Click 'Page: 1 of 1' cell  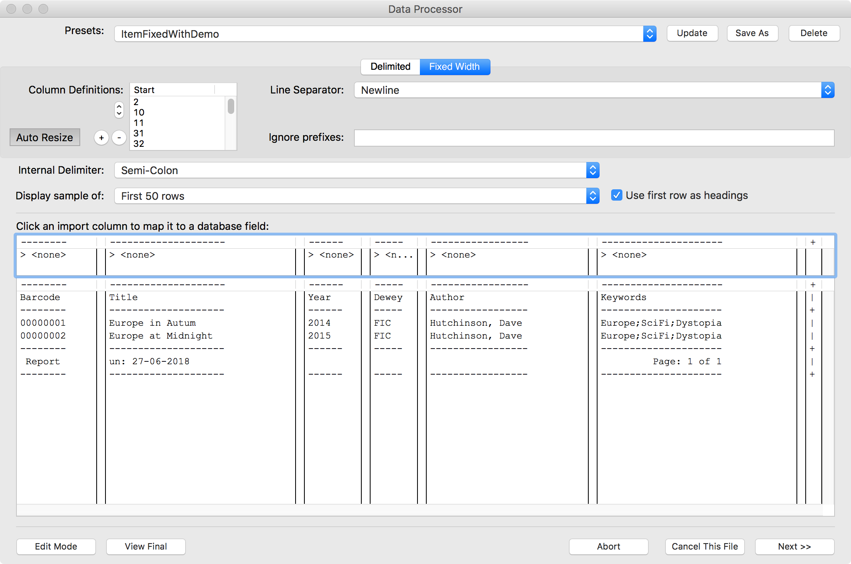tap(687, 361)
